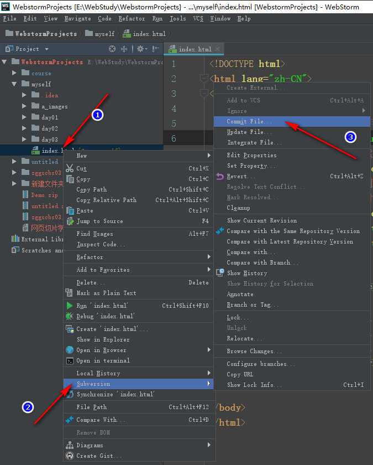The image size is (373, 465).
Task: Click the Hide Project panel icon
Action: click(155, 49)
